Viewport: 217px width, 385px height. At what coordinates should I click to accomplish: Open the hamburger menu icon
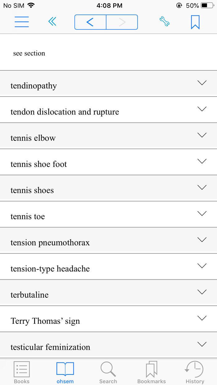coord(22,22)
